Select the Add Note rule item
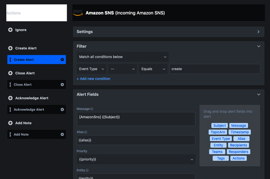Screen dimensions: 270x179 pos(37,134)
